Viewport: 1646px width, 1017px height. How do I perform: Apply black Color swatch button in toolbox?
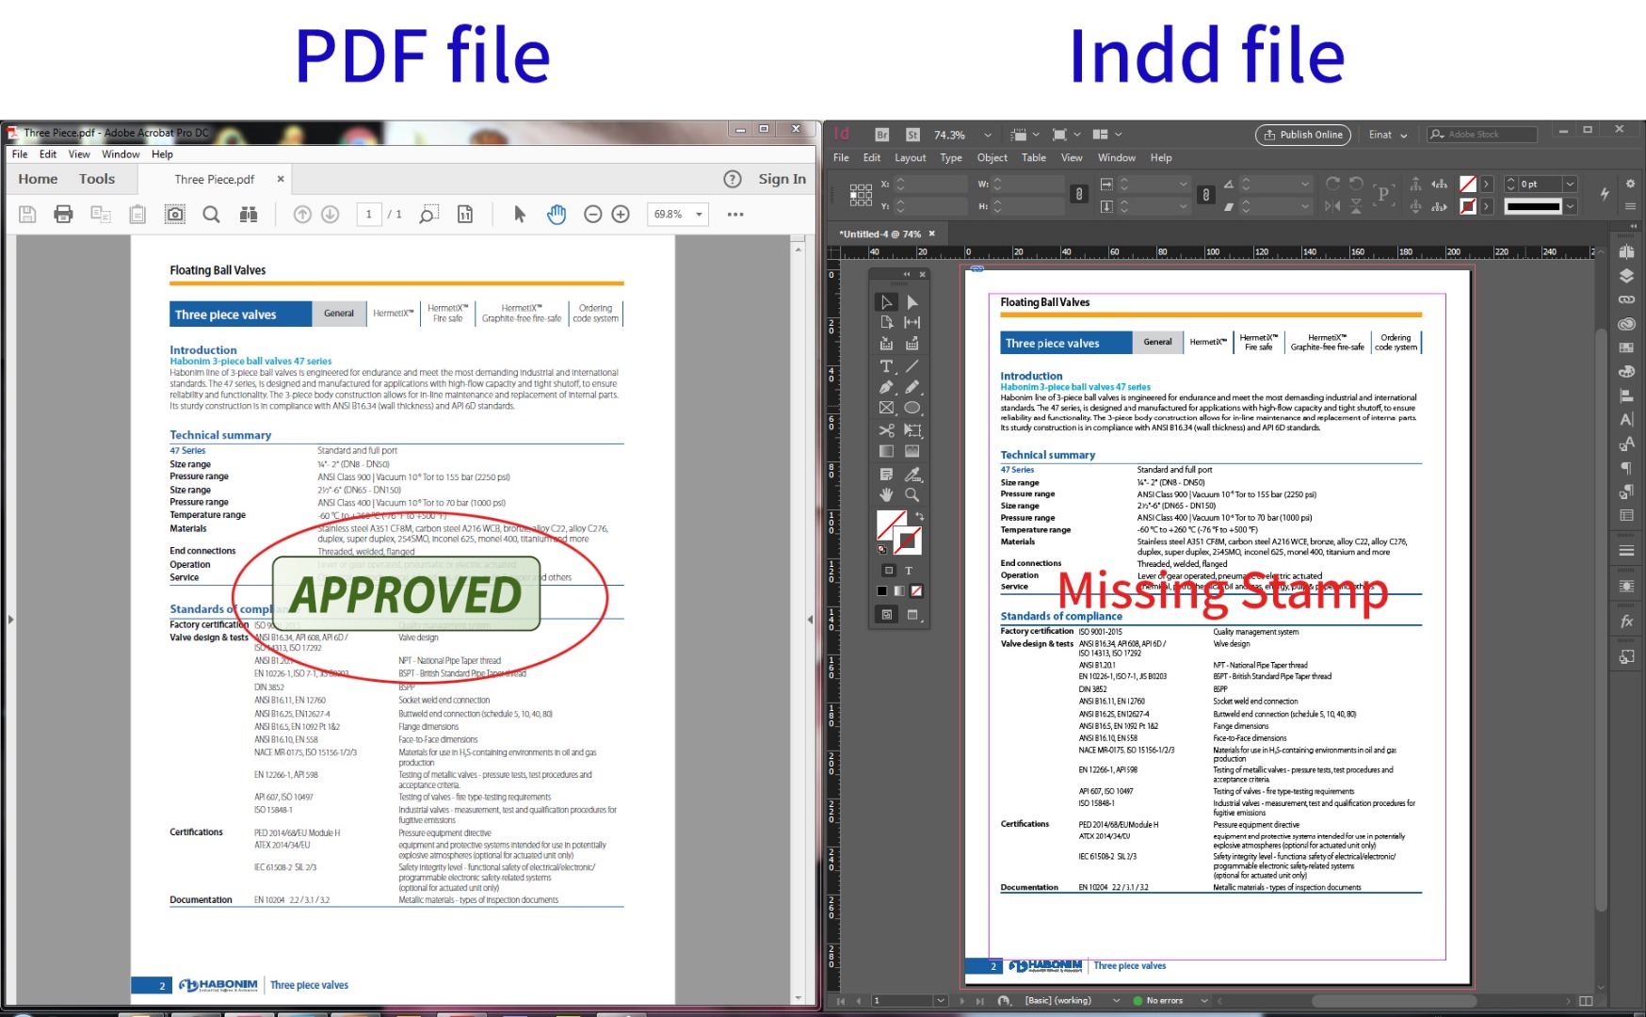(x=882, y=591)
